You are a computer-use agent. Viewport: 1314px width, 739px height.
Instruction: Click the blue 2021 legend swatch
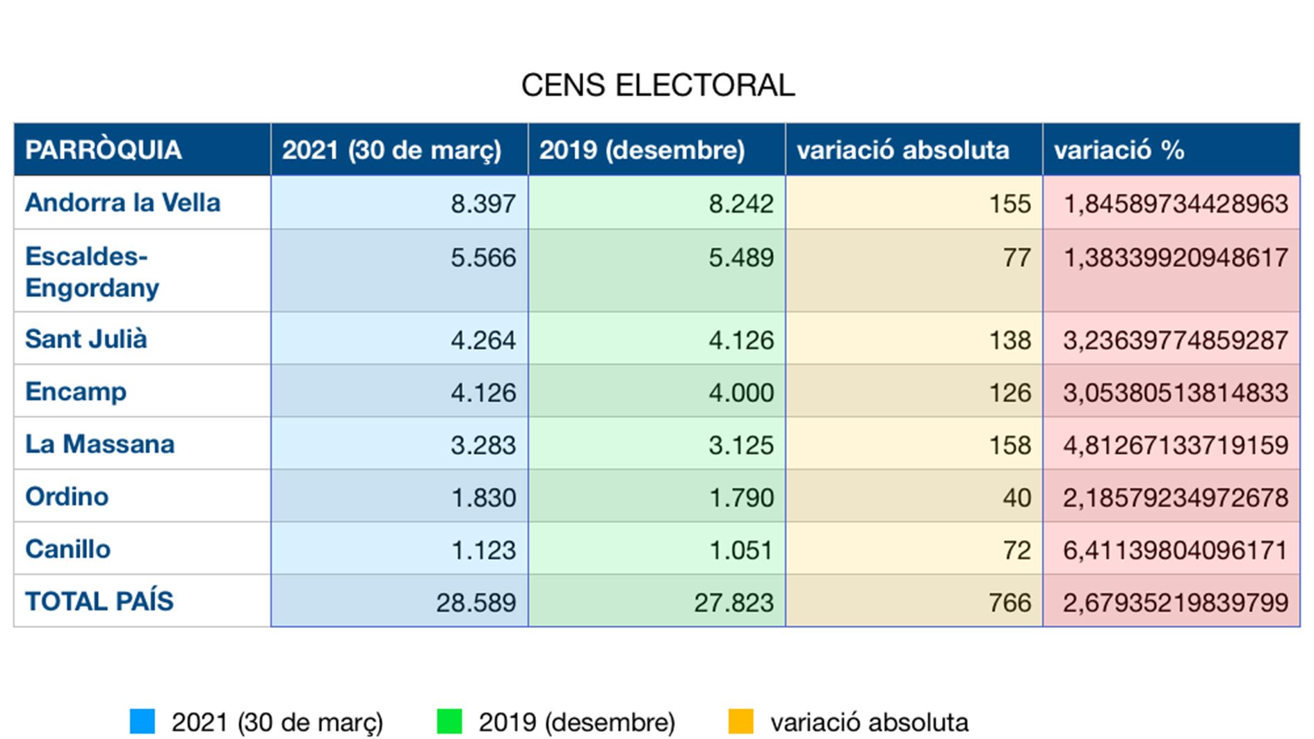pyautogui.click(x=142, y=722)
